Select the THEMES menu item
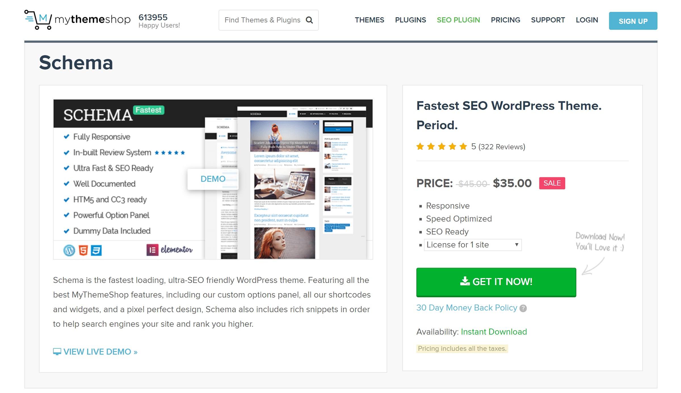The width and height of the screenshot is (681, 393). click(369, 20)
